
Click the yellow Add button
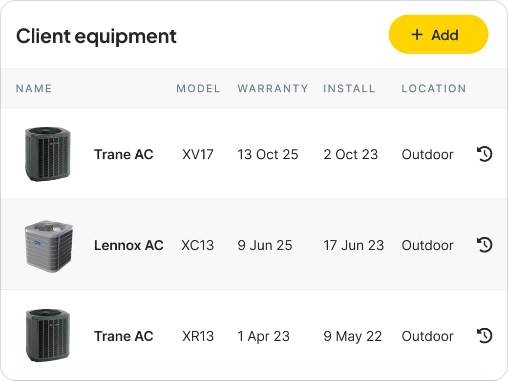[x=438, y=34]
